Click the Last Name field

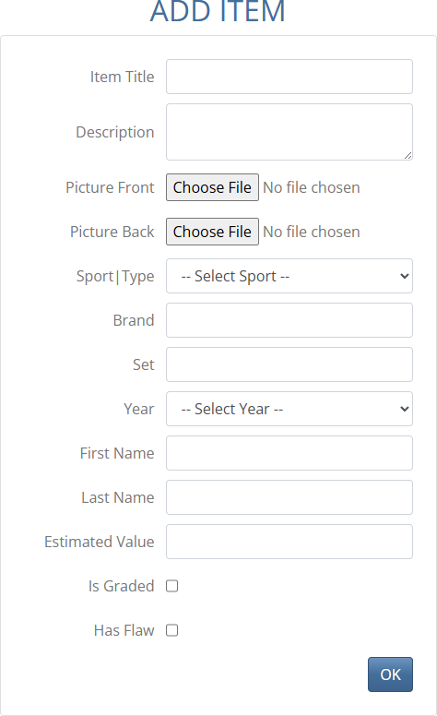tap(289, 497)
